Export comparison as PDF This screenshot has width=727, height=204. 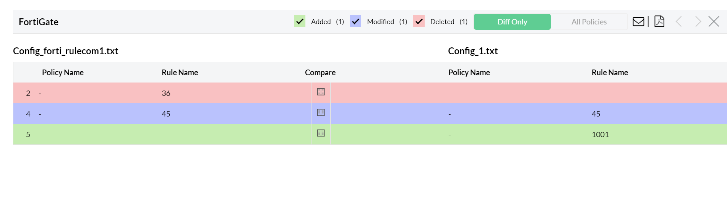pos(659,22)
